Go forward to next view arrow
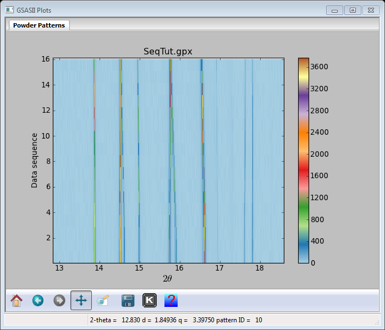This screenshot has height=330, width=385. [59, 300]
